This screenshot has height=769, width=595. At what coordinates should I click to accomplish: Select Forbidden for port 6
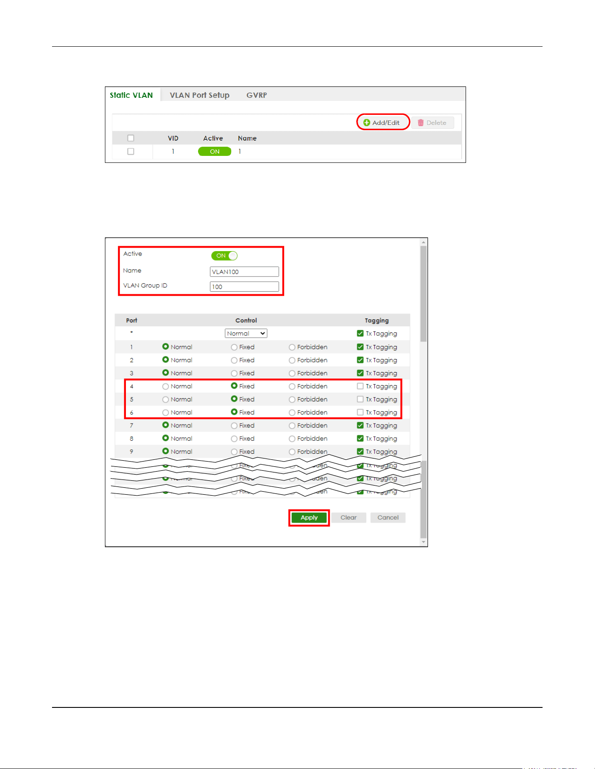pos(292,413)
